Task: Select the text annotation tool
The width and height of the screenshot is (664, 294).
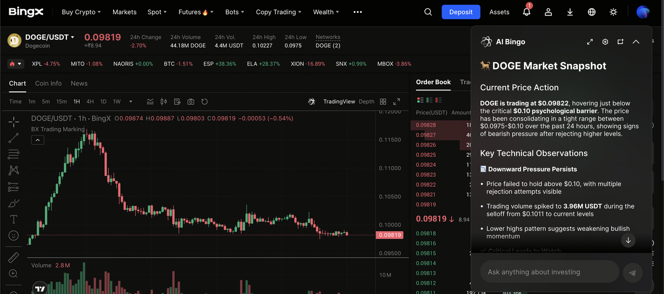Action: tap(13, 219)
